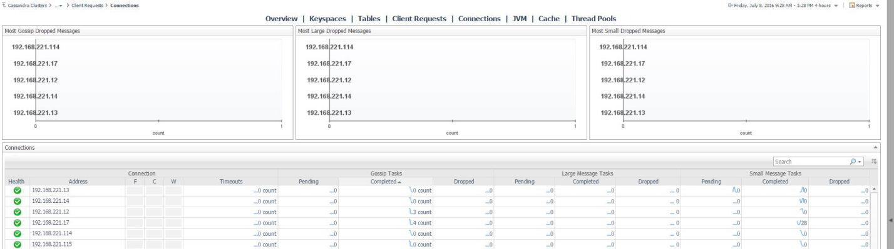
Task: Sort by Small Message Tasks Dropped header
Action: [839, 181]
